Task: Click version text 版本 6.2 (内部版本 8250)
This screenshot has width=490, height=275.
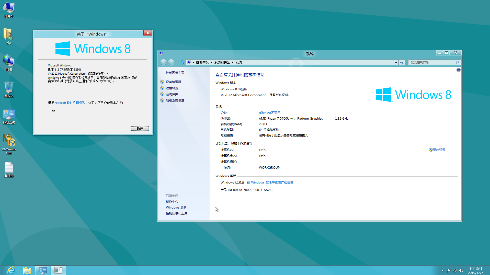Action: pos(64,70)
